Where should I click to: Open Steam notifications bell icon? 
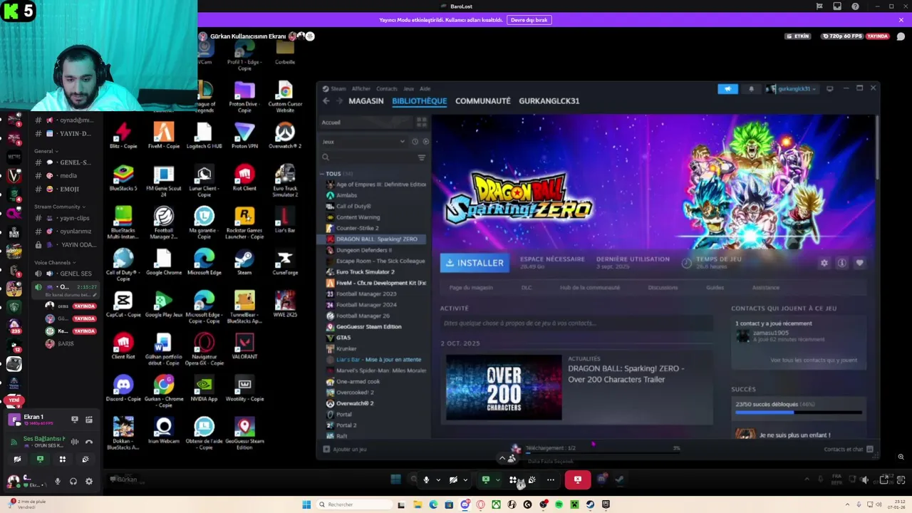click(751, 89)
